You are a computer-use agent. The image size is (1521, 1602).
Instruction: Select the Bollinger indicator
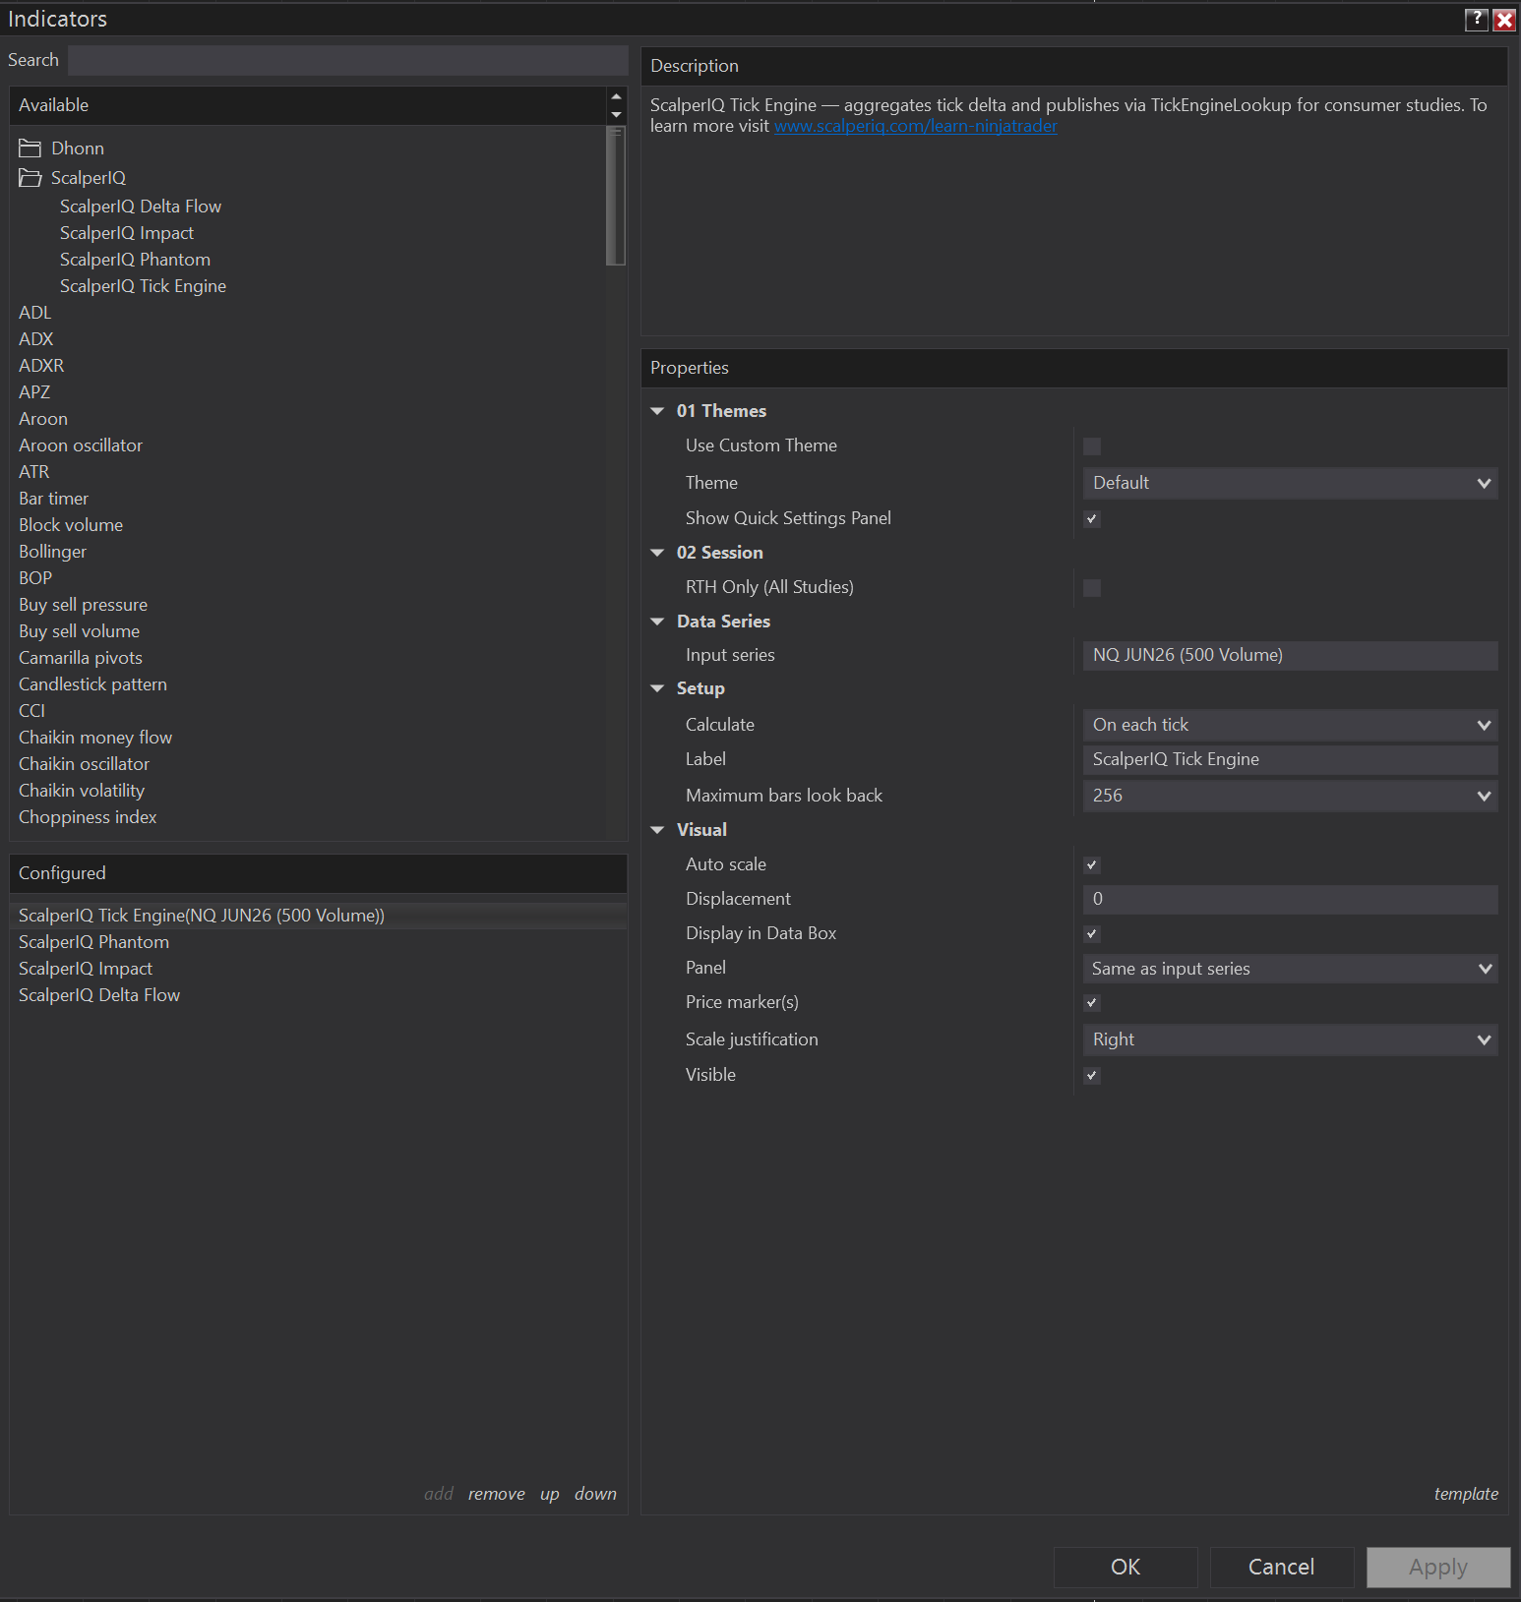point(53,552)
